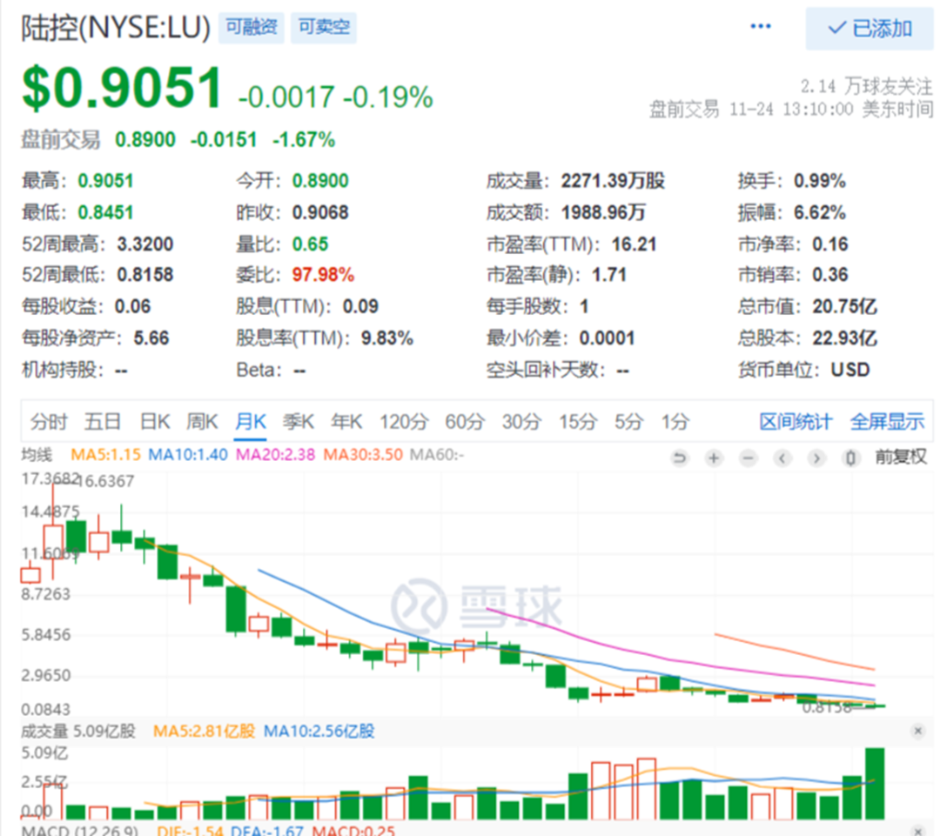Click the 52周最高 value 3.3200
The width and height of the screenshot is (940, 836).
point(144,244)
